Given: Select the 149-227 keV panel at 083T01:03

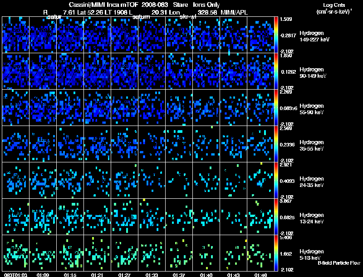Looking at the screenshot, I should pyautogui.click(x=16, y=35).
